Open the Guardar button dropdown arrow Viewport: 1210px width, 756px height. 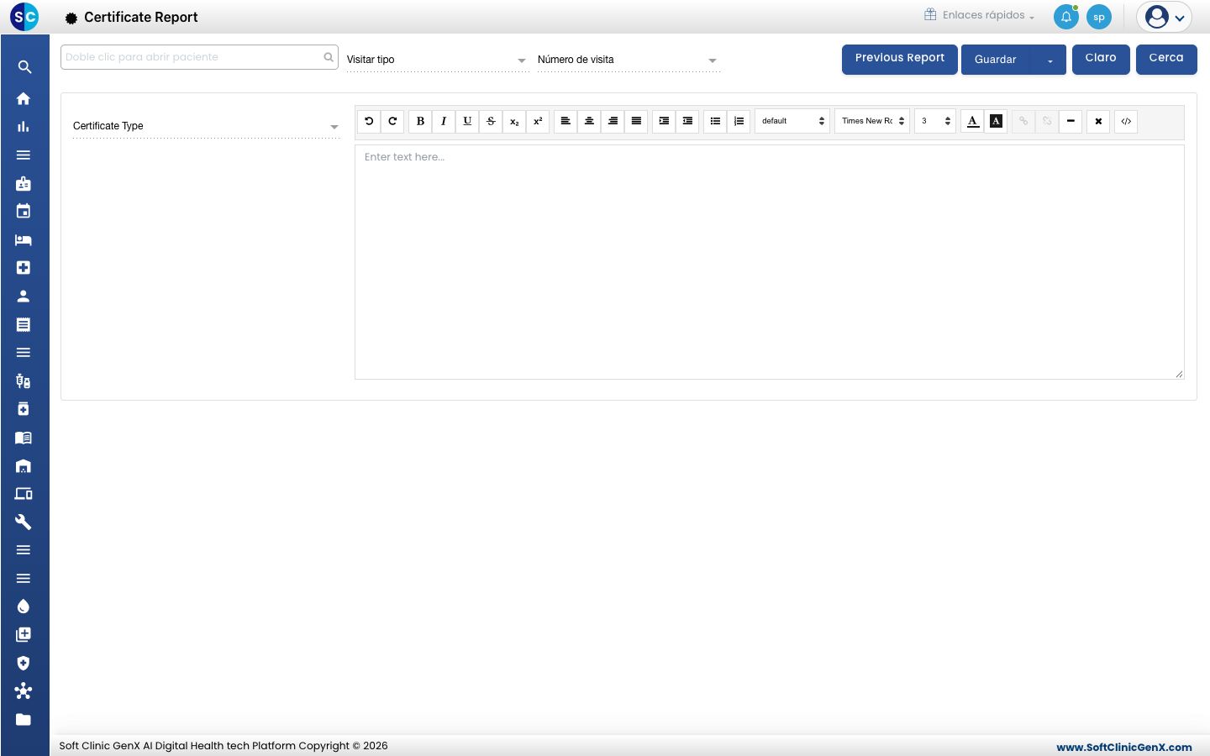pyautogui.click(x=1050, y=60)
